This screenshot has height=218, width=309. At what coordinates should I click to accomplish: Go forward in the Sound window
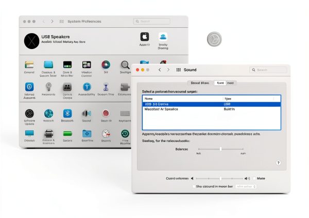pyautogui.click(x=168, y=70)
